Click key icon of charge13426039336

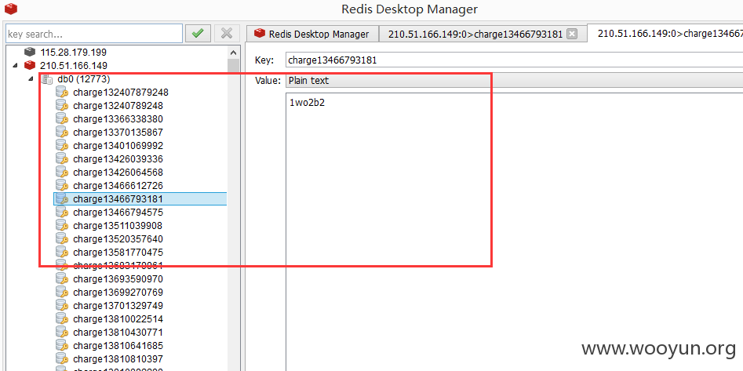[62, 158]
